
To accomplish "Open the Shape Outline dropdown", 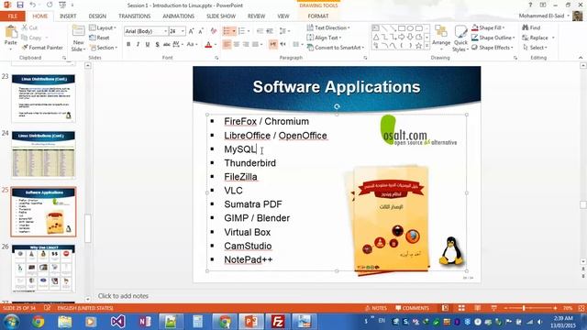I will 493,38.
